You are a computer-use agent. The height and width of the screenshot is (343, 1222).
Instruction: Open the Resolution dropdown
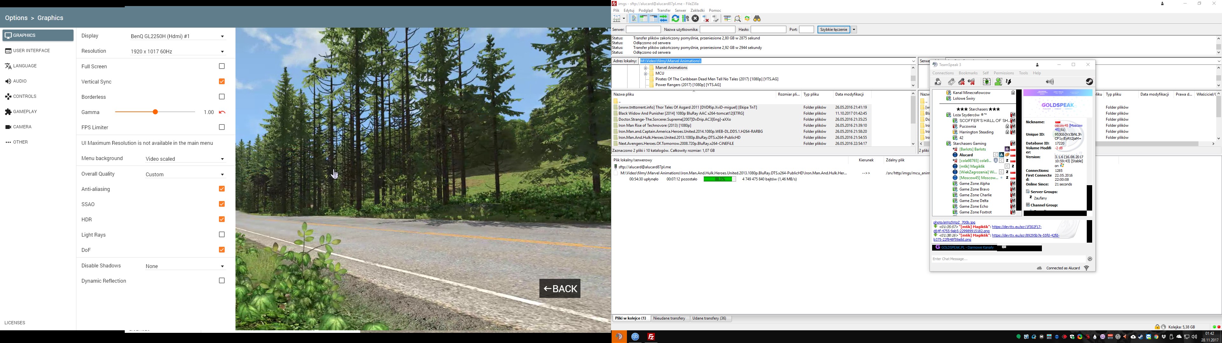click(x=178, y=51)
